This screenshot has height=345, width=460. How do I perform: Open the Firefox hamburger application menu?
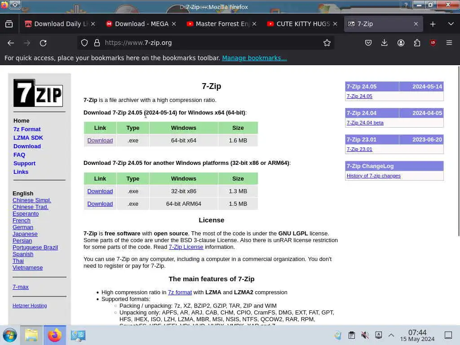coord(449,43)
